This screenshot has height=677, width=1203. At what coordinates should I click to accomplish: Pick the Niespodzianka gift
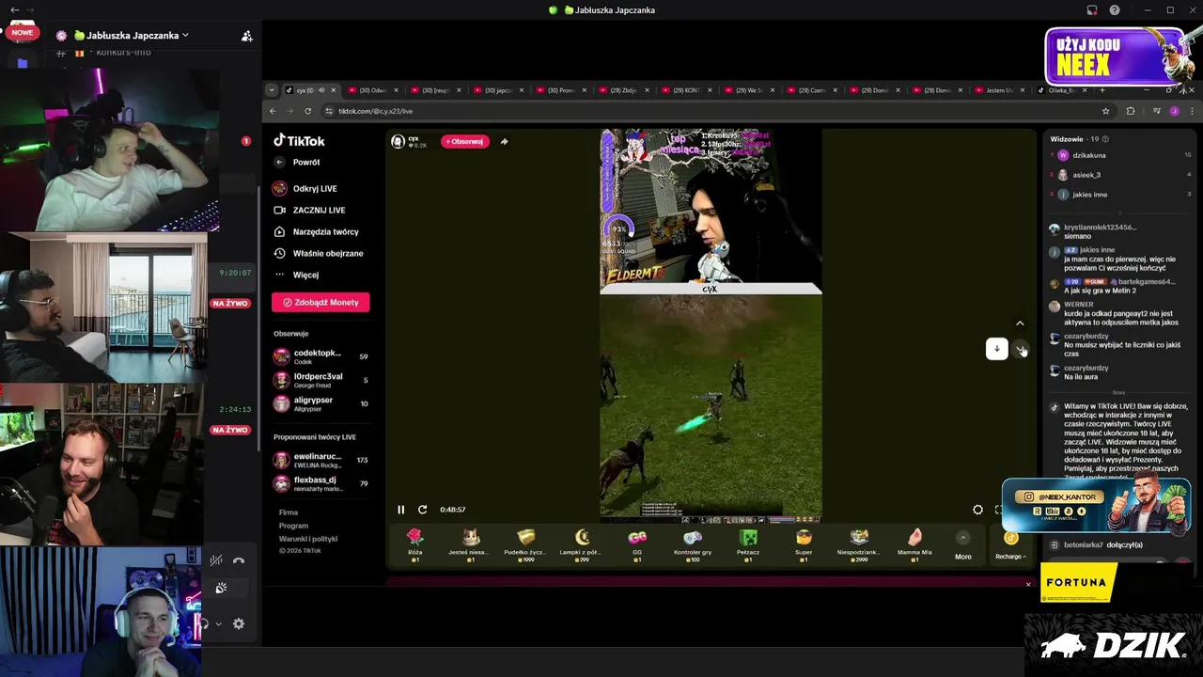click(859, 544)
